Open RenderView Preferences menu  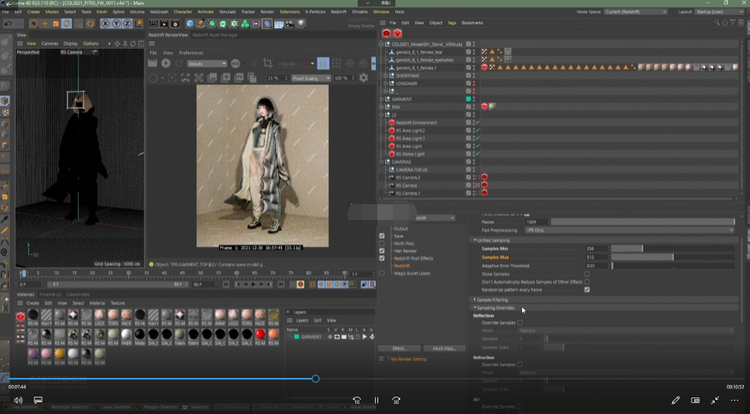[x=191, y=53]
